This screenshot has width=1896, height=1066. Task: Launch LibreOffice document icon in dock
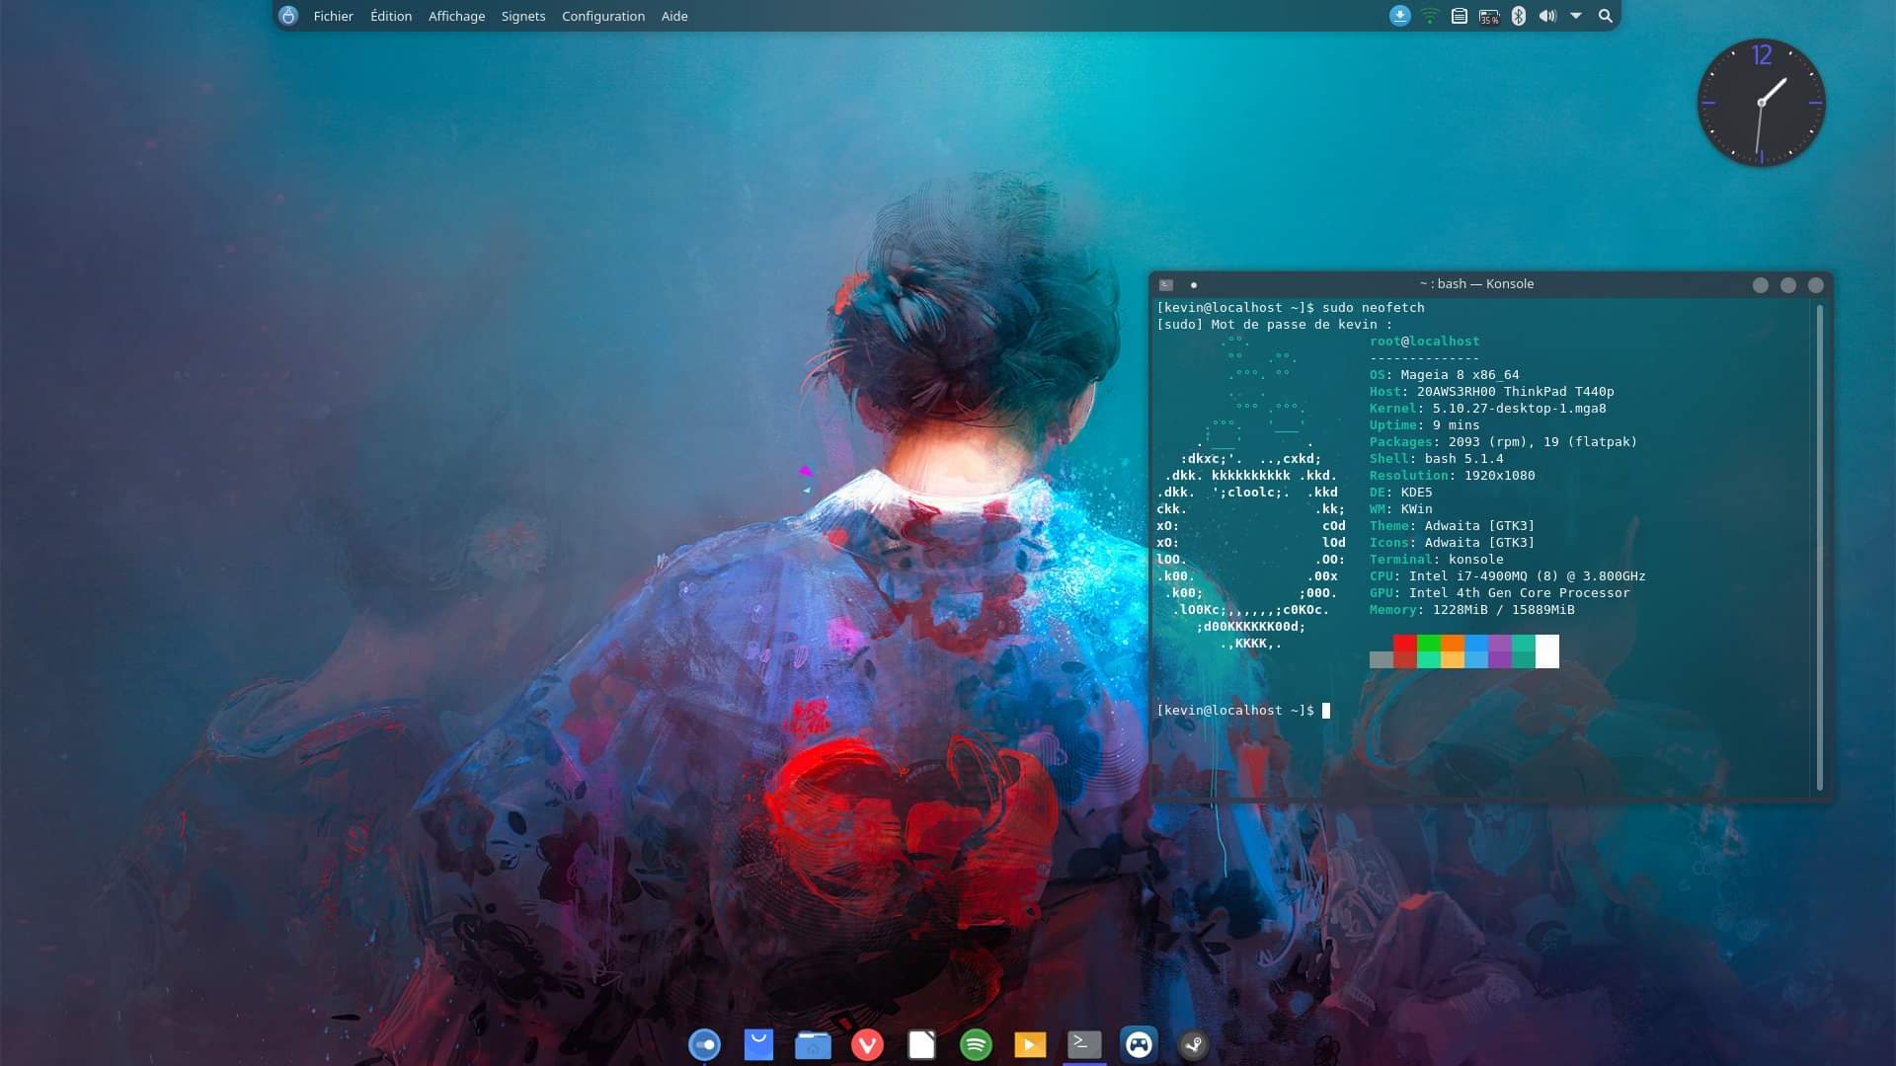tap(921, 1044)
